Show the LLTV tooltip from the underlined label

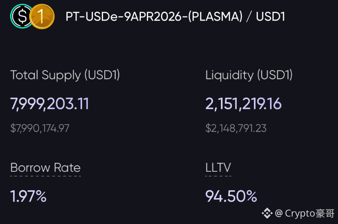[218, 168]
